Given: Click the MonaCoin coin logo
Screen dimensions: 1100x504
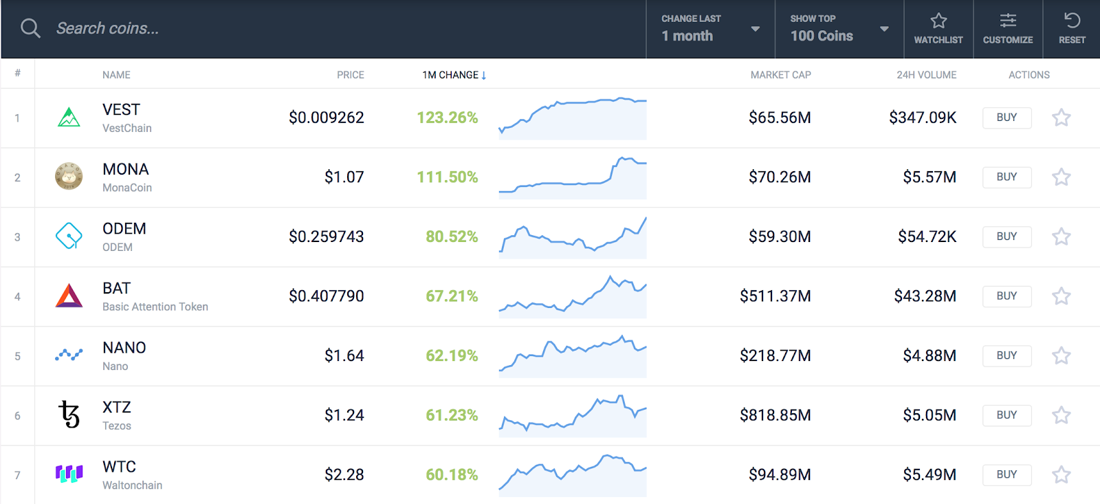Looking at the screenshot, I should 69,177.
